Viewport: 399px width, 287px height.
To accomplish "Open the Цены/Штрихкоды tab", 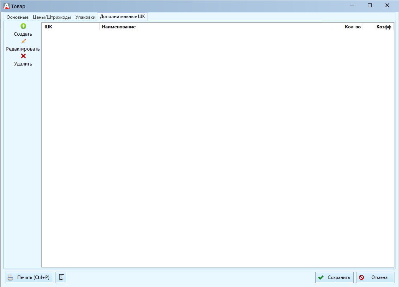I will tap(52, 17).
